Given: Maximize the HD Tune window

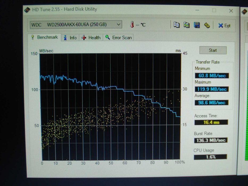Looking at the screenshot, I should pos(214,10).
